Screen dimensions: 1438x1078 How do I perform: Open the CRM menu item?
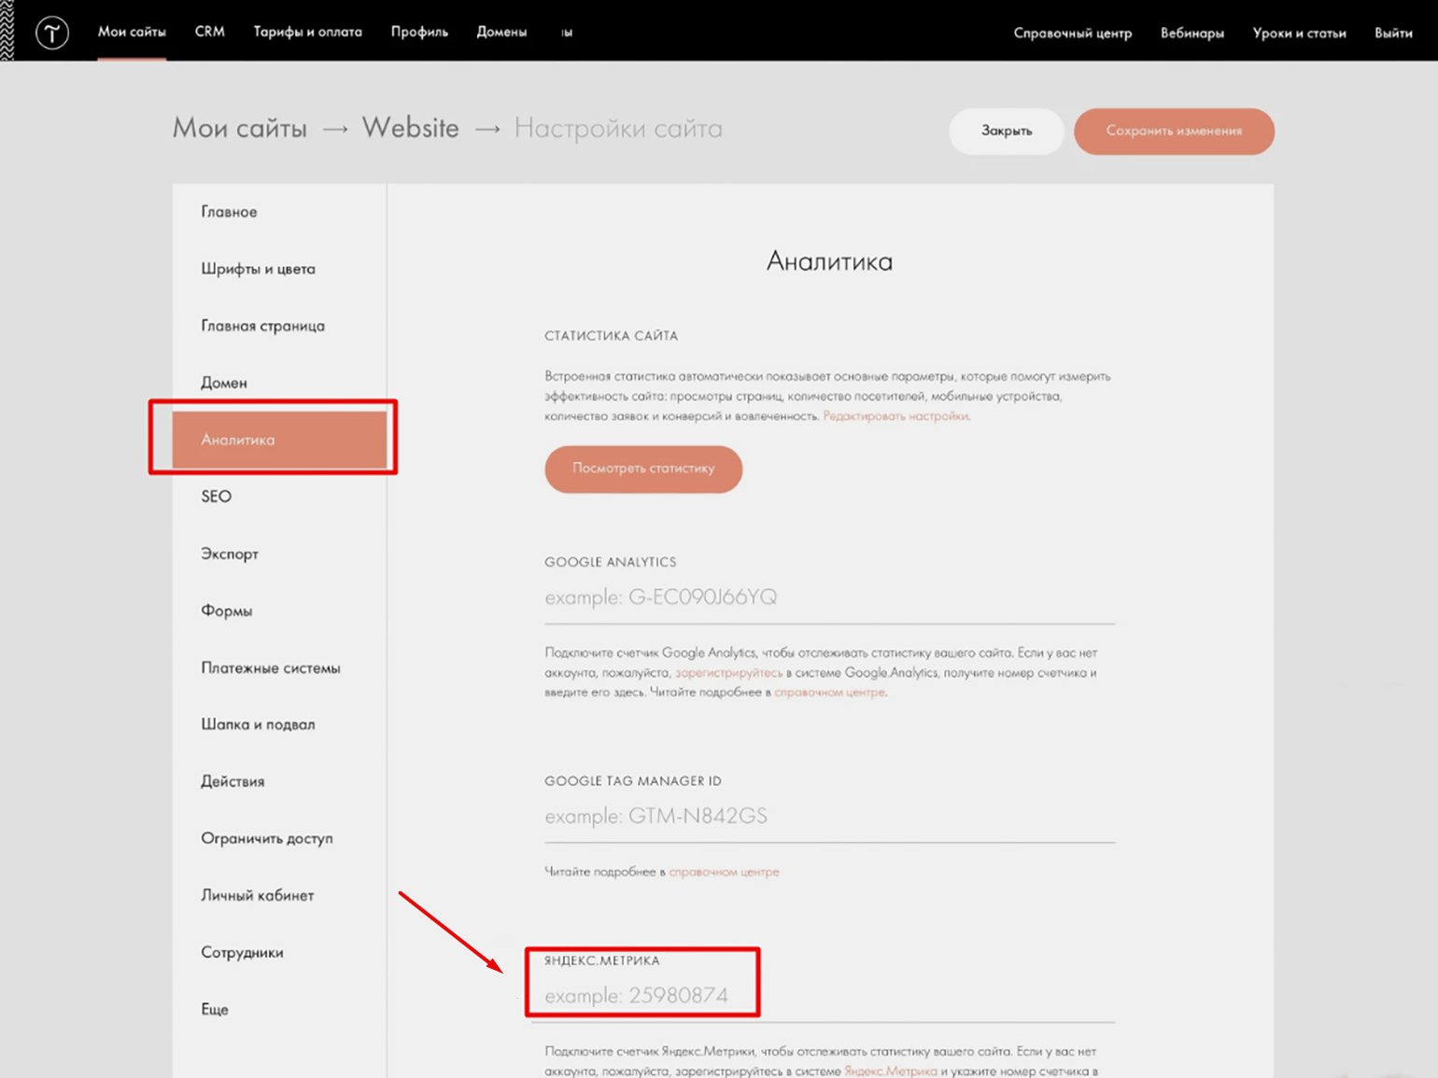click(x=209, y=32)
